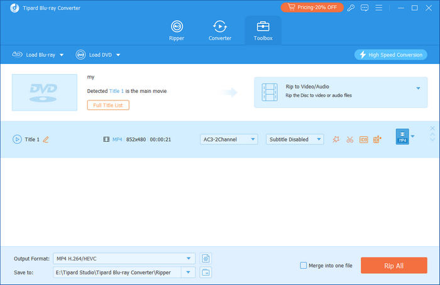Screen dimensions: 440x285
Task: Open the scissors cut tool
Action: coord(349,139)
